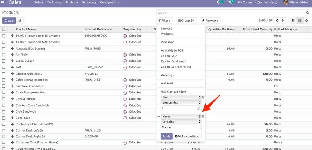Open the Products menu
The image size is (312, 150).
[x=71, y=2]
